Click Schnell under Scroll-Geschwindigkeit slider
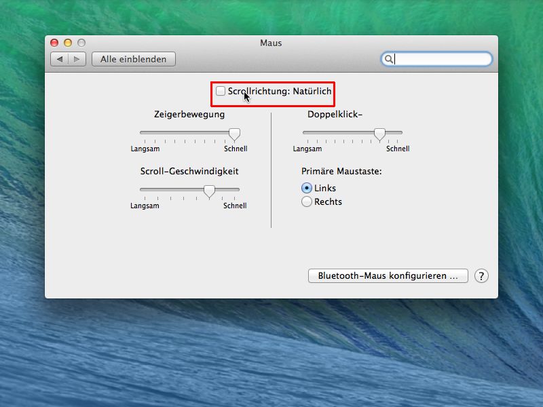The width and height of the screenshot is (543, 407). coord(235,206)
